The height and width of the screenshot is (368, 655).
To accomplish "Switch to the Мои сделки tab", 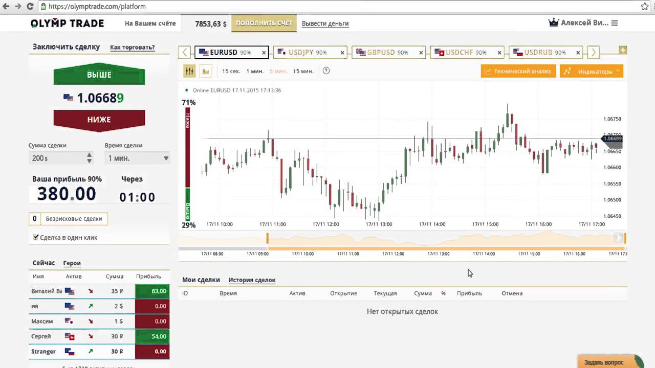I will pos(201,280).
